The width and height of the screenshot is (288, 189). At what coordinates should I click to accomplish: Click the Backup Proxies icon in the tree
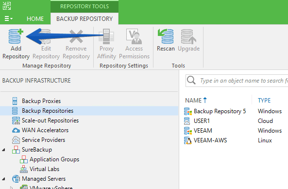tap(15, 101)
